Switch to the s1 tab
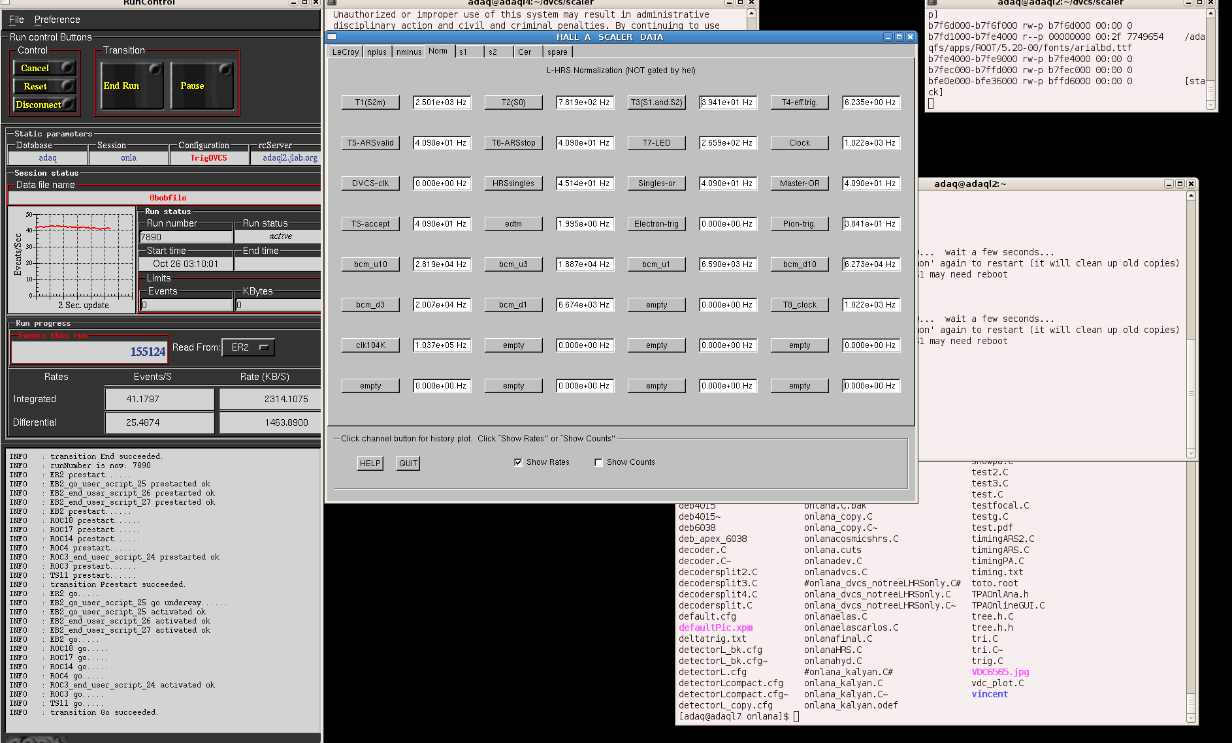Viewport: 1232px width, 743px height. (469, 52)
